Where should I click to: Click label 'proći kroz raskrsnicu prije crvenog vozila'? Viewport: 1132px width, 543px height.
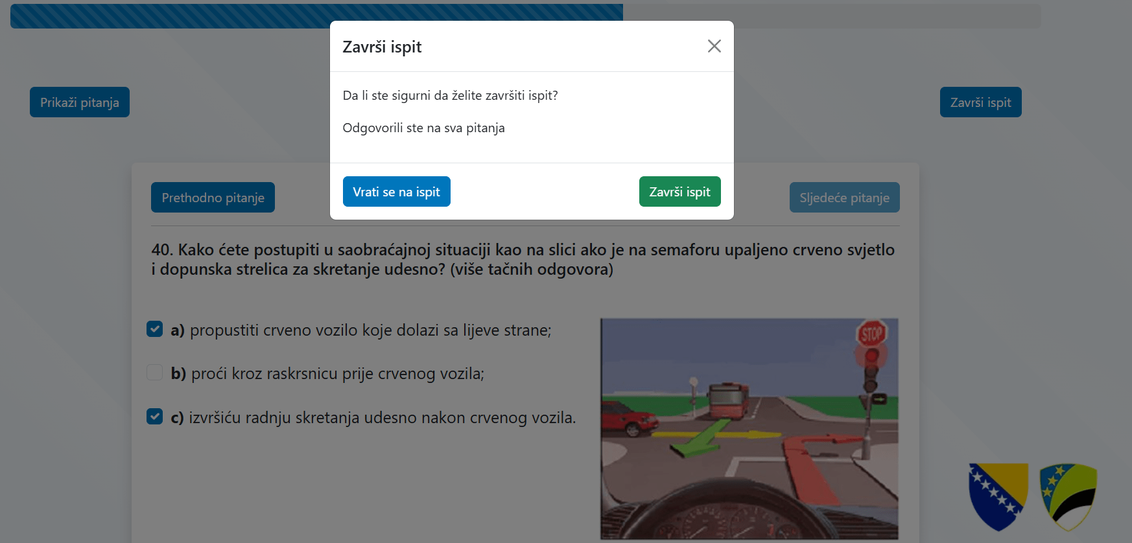[338, 374]
